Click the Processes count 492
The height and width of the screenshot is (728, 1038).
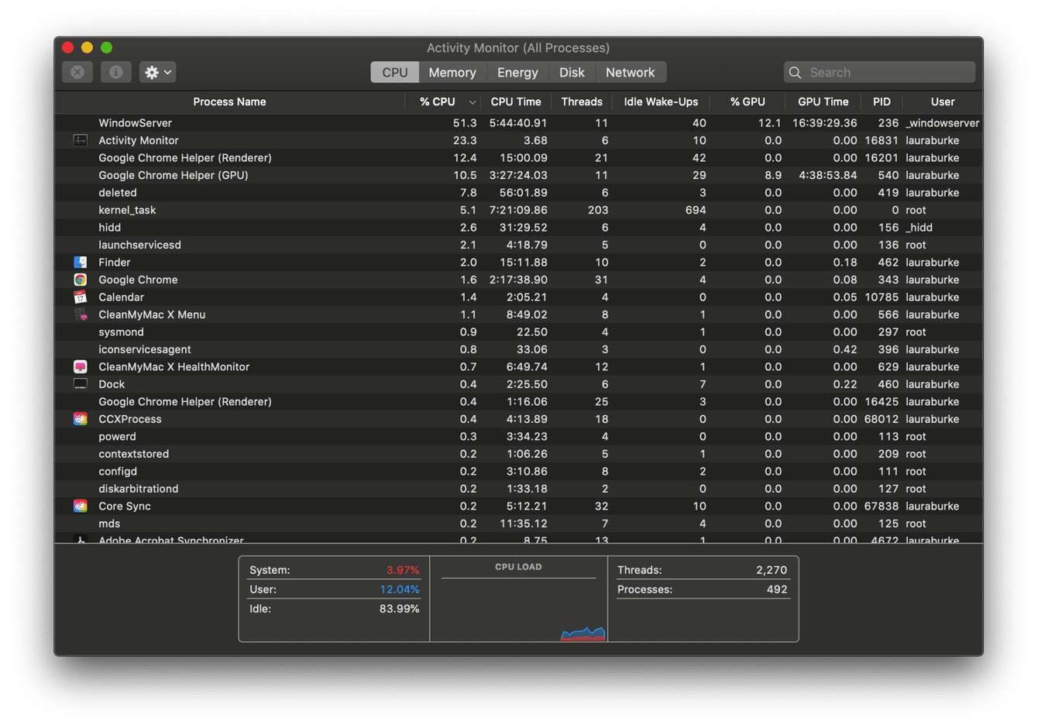777,589
